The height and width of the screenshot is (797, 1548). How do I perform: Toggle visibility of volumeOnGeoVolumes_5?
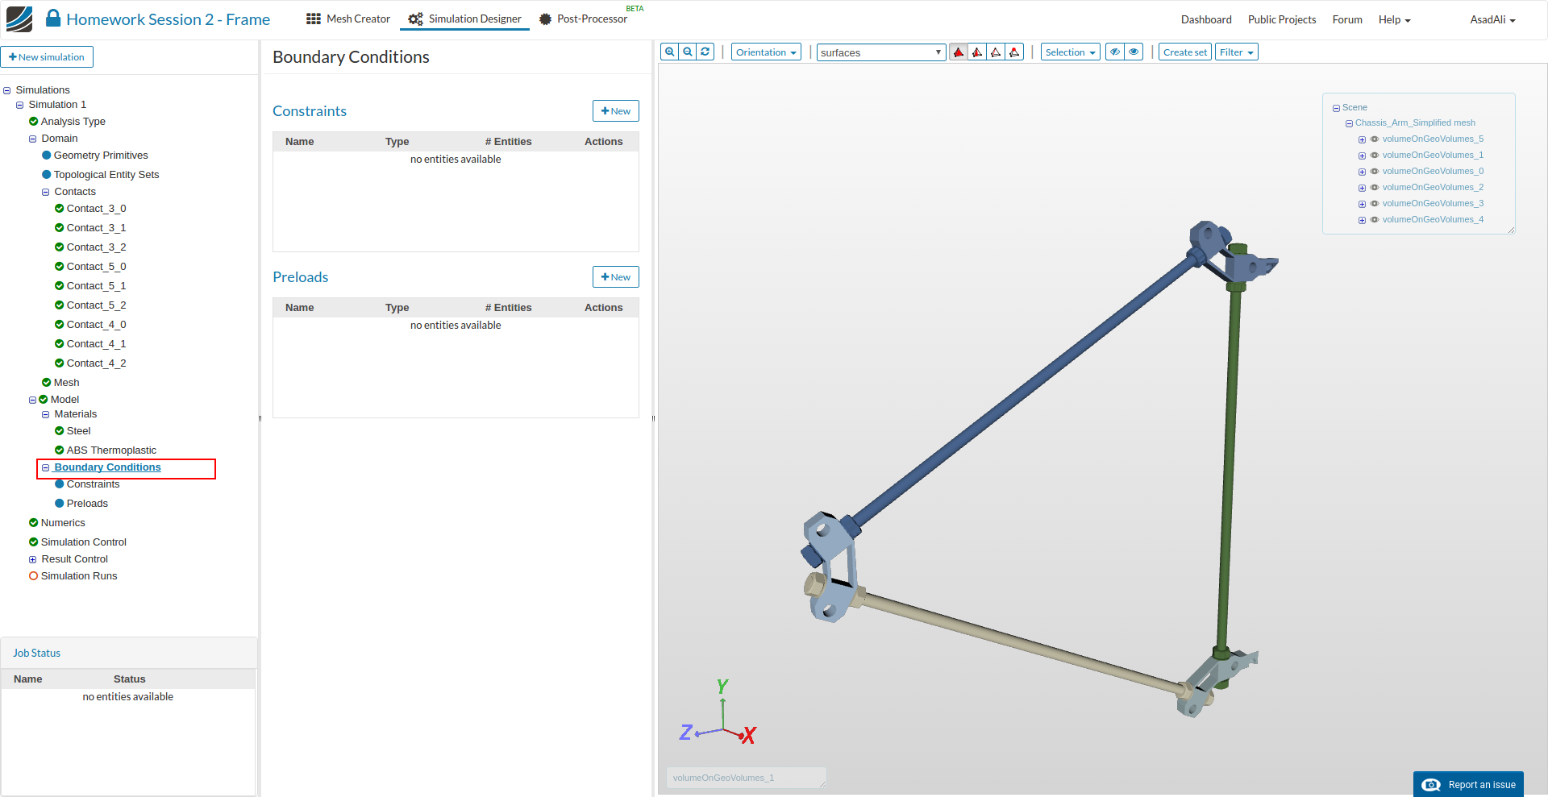(x=1375, y=139)
